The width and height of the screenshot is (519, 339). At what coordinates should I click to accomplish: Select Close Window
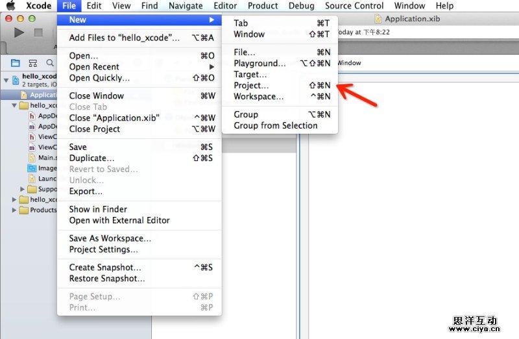point(139,95)
